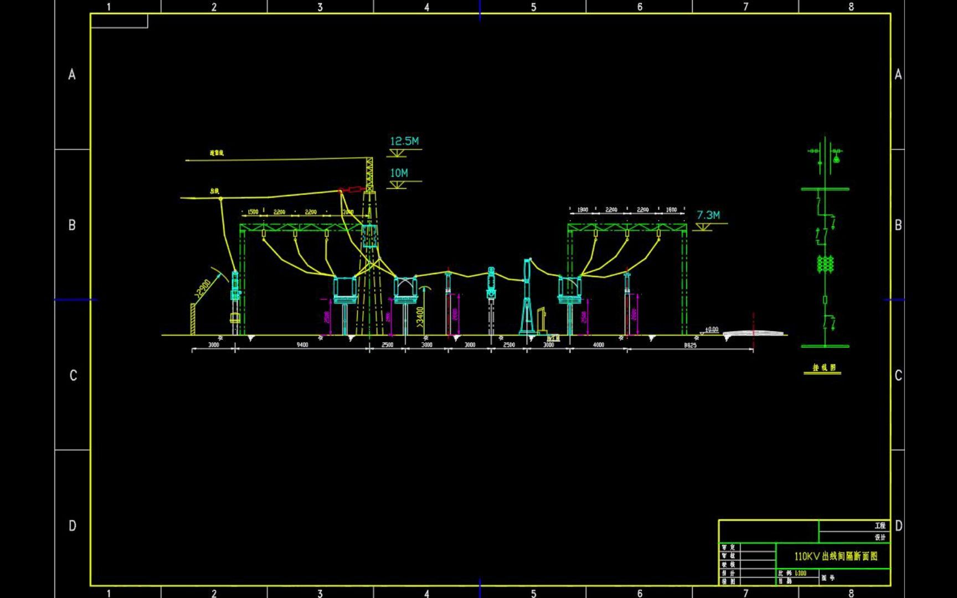The image size is (957, 598).
Task: Click the ±0.00 ground level mark
Action: point(712,329)
